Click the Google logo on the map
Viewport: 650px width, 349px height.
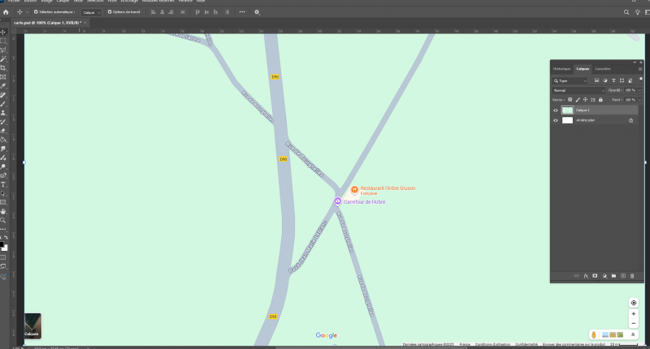tap(327, 335)
